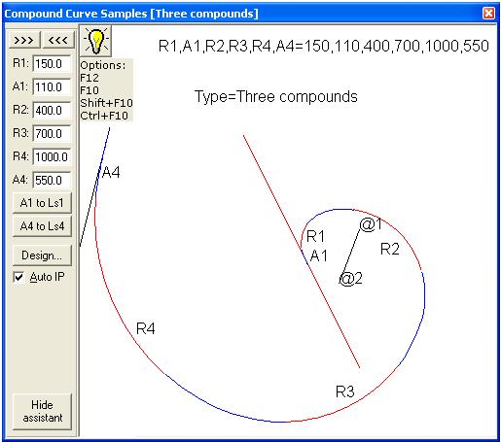Toggle the Auto IP checkbox
Image resolution: width=501 pixels, height=442 pixels.
18,277
